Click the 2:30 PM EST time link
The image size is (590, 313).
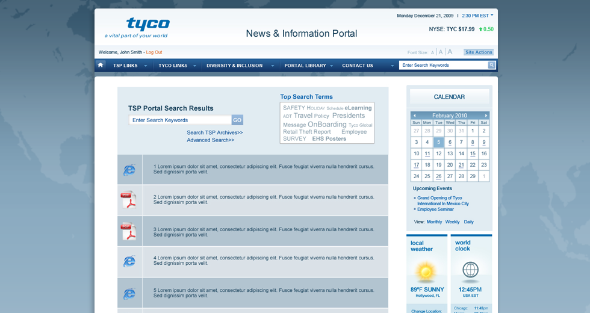475,16
